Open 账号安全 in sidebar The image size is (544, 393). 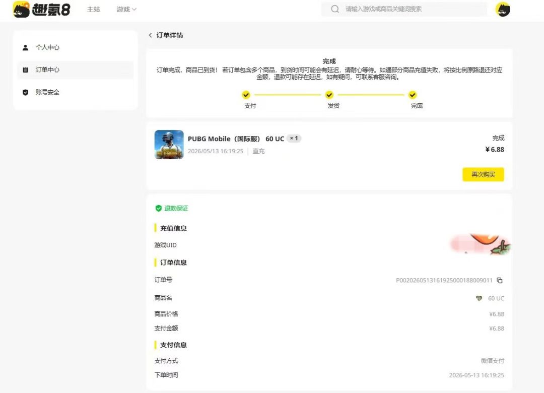pyautogui.click(x=75, y=92)
